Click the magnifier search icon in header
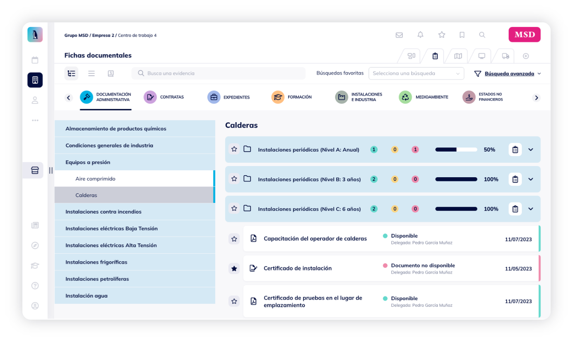The image size is (573, 342). (x=482, y=35)
